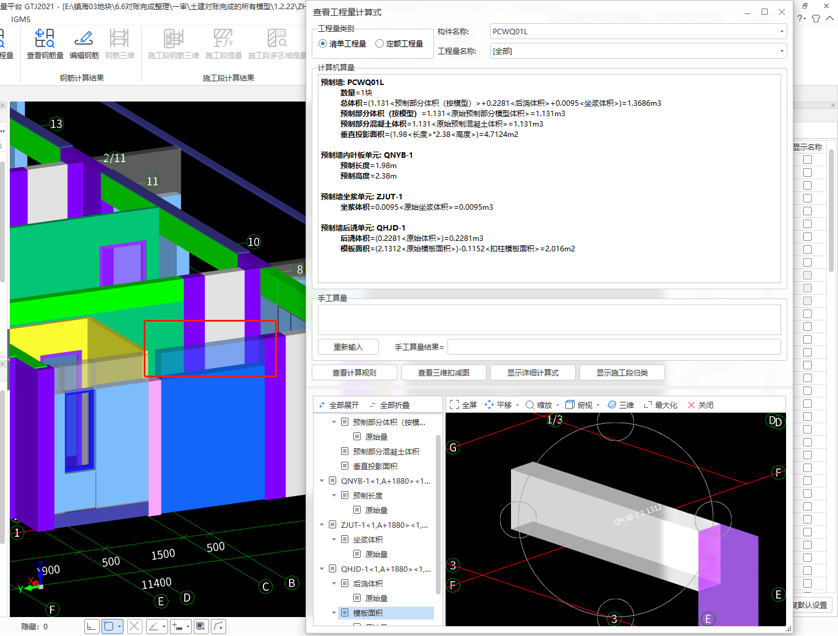
Task: Click 手工算量结果 result field
Action: (x=614, y=347)
